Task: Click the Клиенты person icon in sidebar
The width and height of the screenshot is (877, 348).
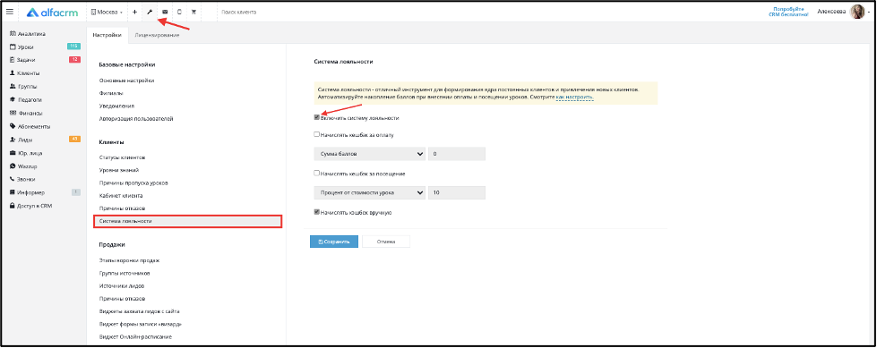Action: 13,73
